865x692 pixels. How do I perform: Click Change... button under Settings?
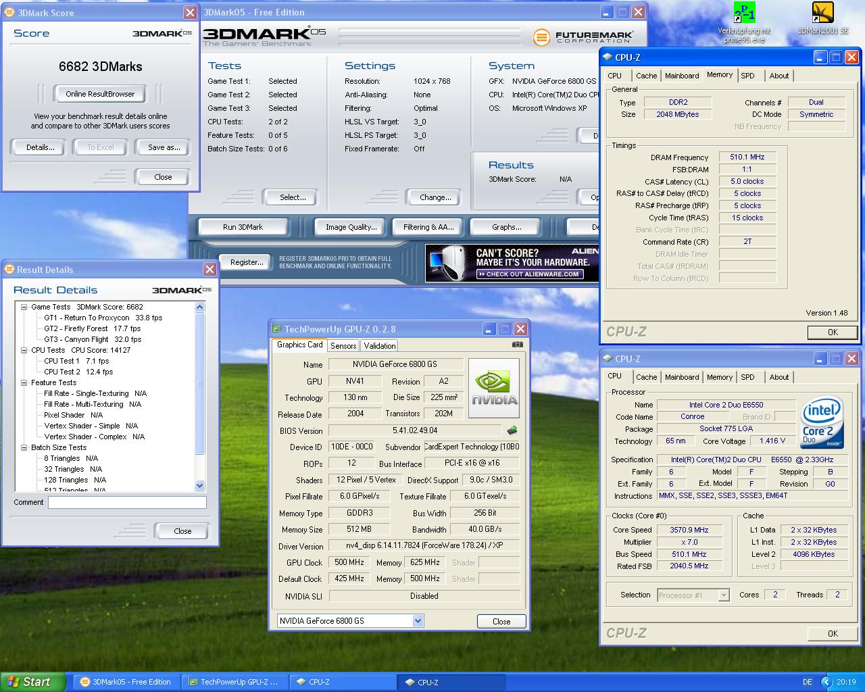pyautogui.click(x=435, y=197)
